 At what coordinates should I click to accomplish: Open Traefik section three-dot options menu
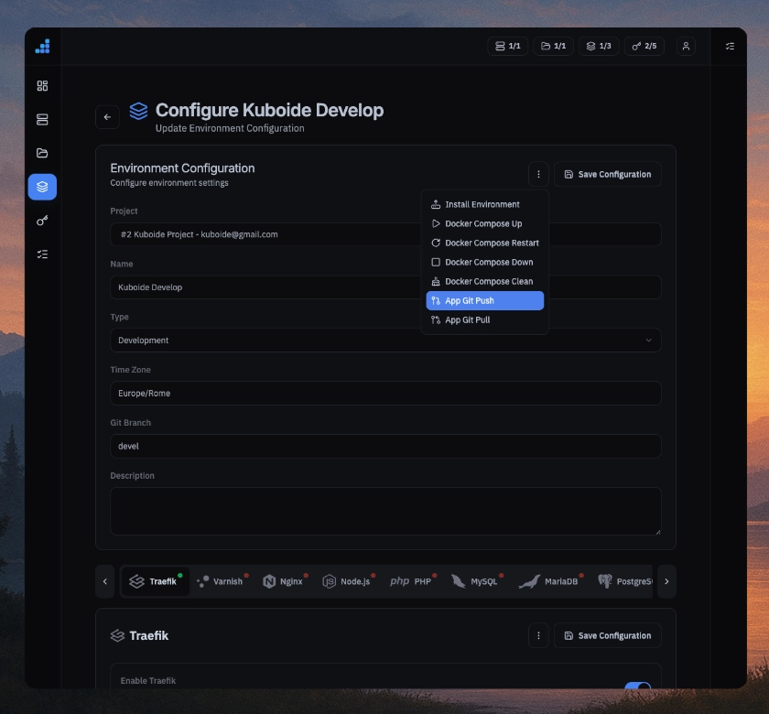click(x=538, y=635)
